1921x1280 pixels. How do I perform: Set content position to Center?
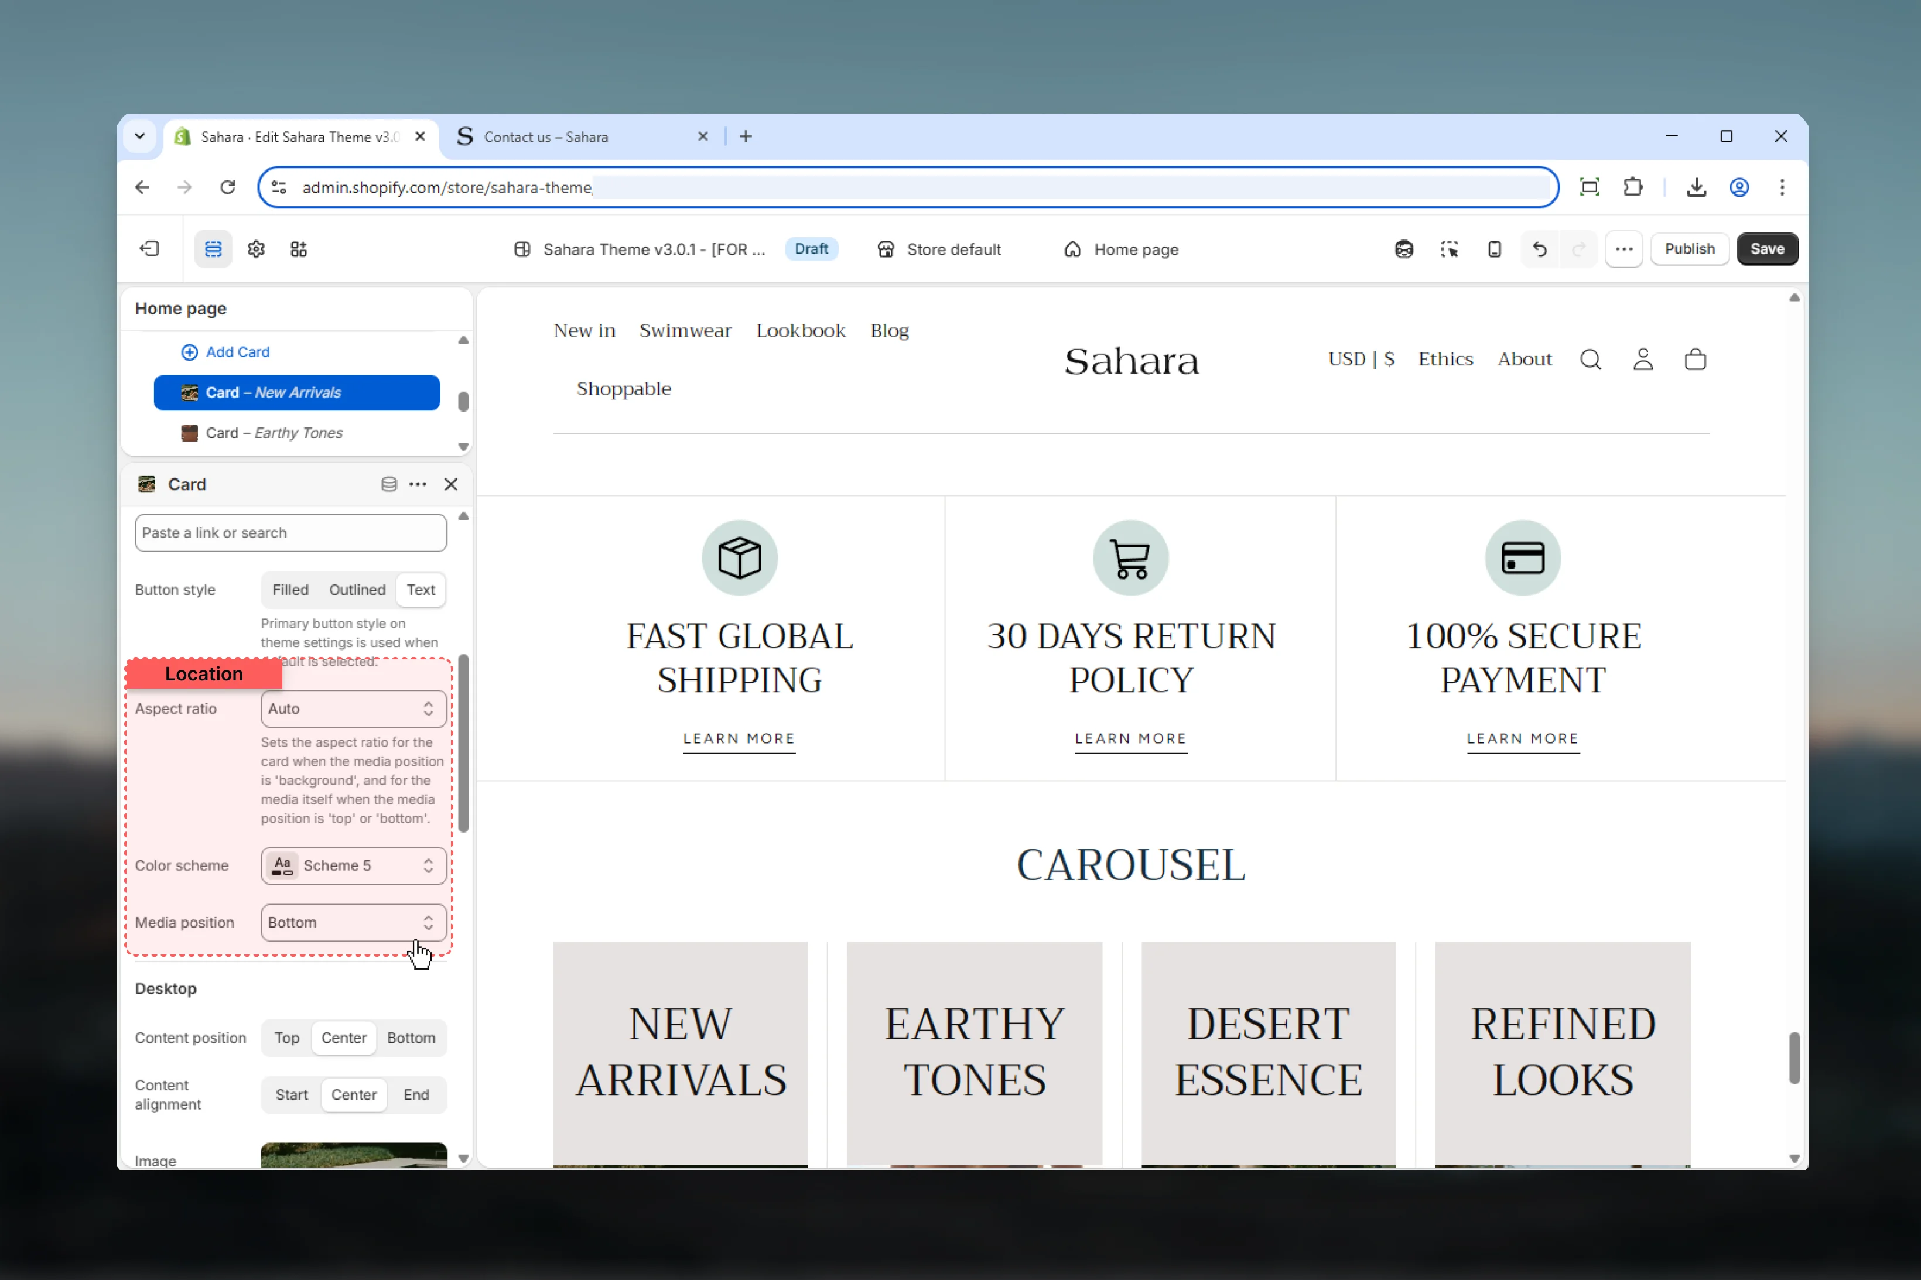pos(344,1038)
